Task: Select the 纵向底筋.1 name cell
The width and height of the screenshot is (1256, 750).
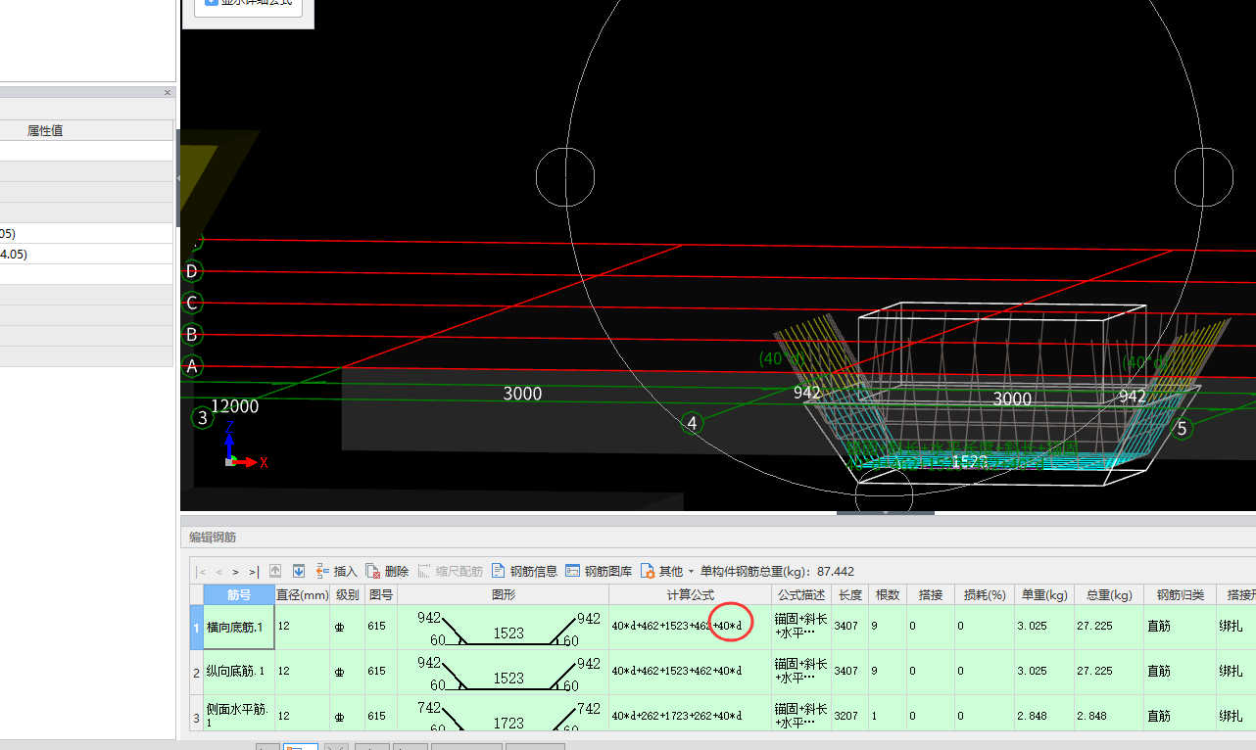Action: tap(239, 672)
